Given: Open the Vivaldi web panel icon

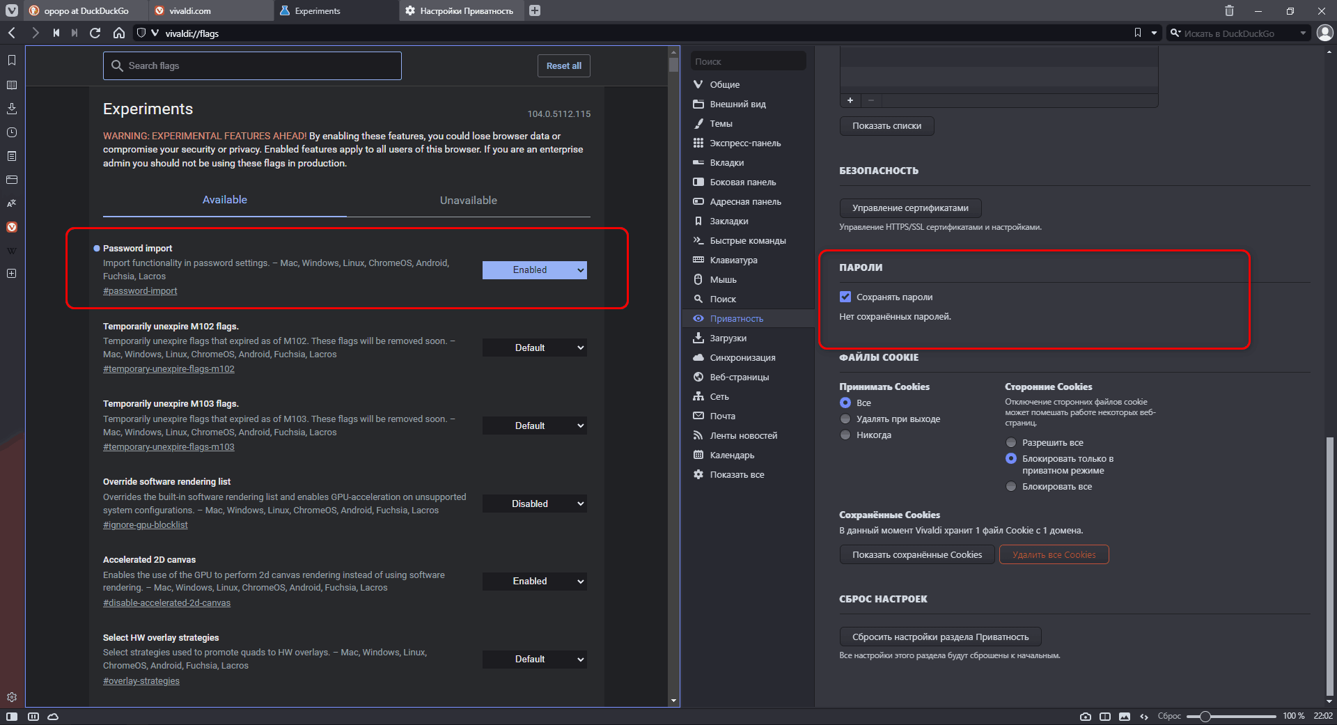Looking at the screenshot, I should pos(12,227).
